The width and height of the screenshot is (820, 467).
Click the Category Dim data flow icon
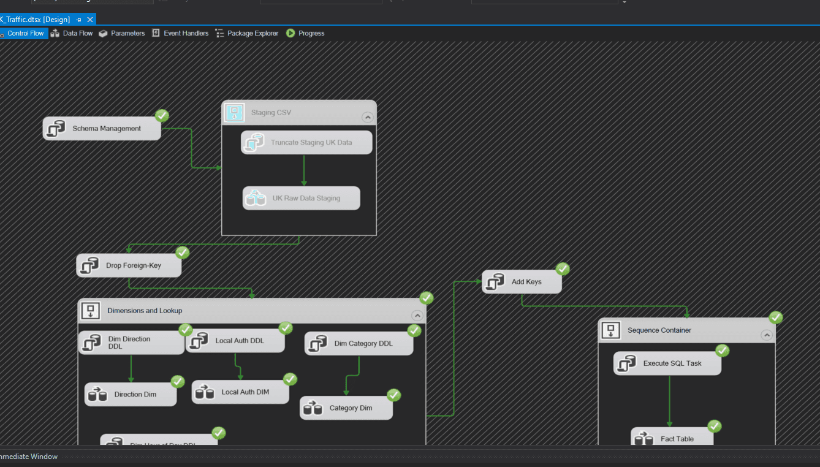313,408
